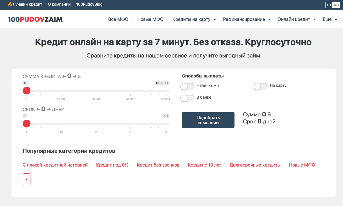Open С плохой кредитной историей category
The image size is (343, 206).
(55, 165)
